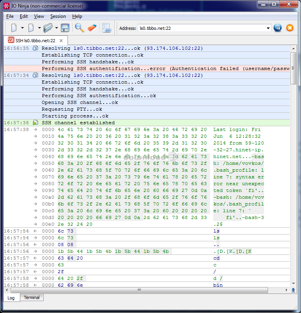Click the 'Last login: Fri' ASCII text
This screenshot has width=301, height=313.
[237, 129]
